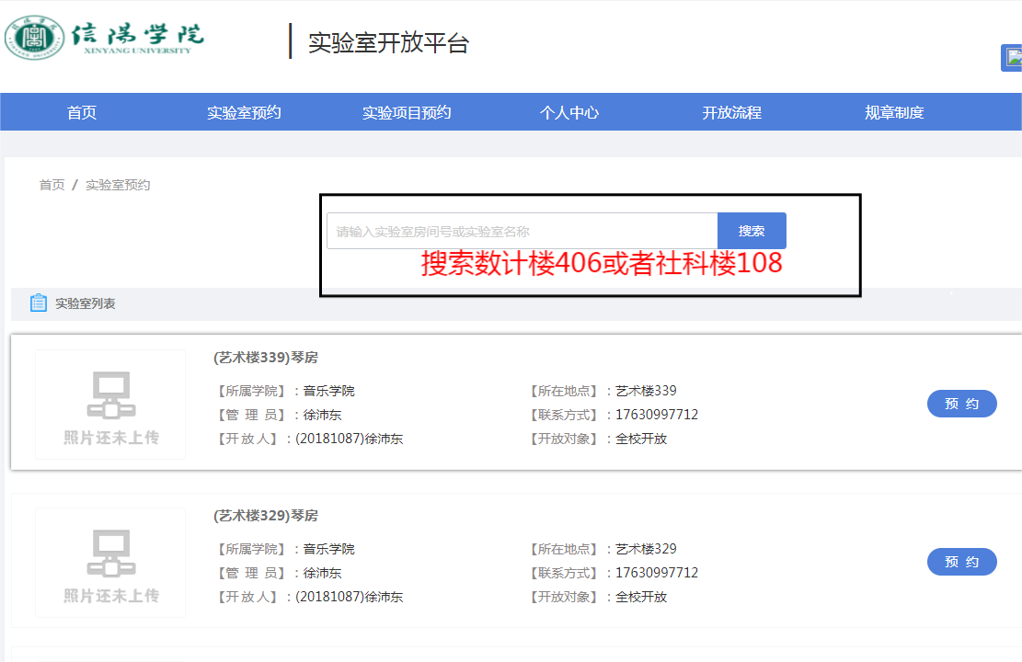1022x662 pixels.
Task: Click the clipboard icon beside 实验室列表
Action: (x=39, y=303)
